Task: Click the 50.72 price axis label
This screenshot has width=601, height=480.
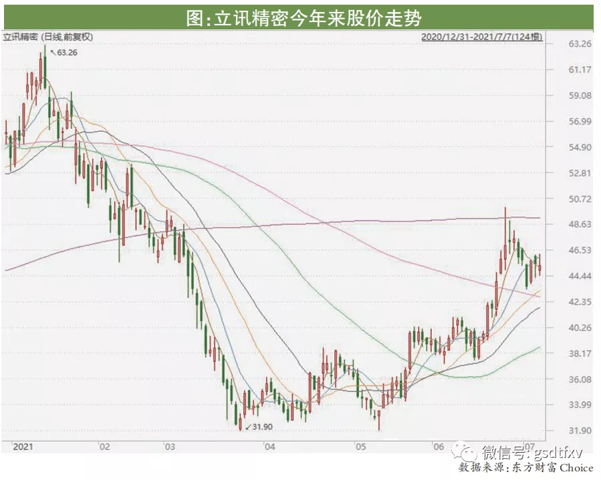Action: [x=580, y=199]
